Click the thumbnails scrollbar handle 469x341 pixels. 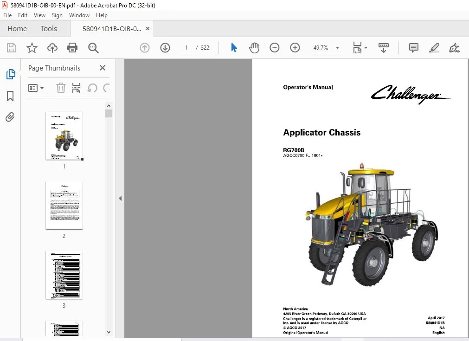(109, 113)
